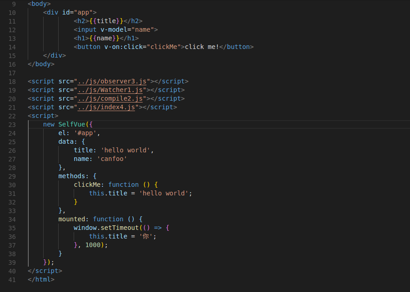This screenshot has width=410, height=292.
Task: Click the 'window' object on line 35
Action: click(x=85, y=228)
